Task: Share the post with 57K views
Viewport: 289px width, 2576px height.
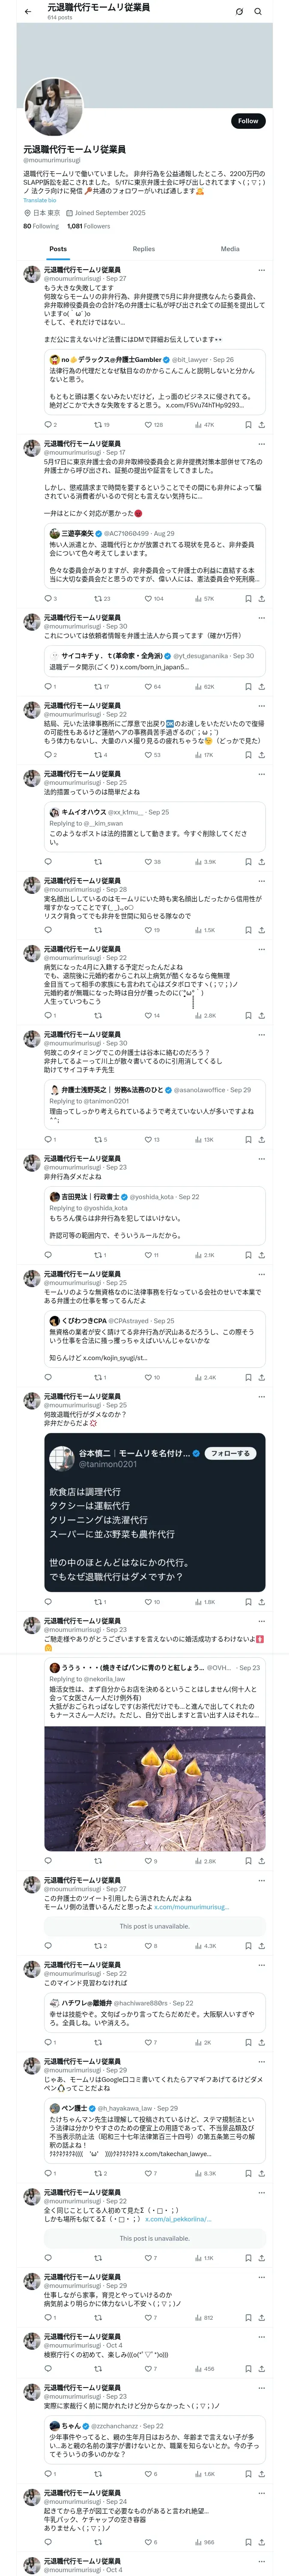Action: (x=261, y=598)
